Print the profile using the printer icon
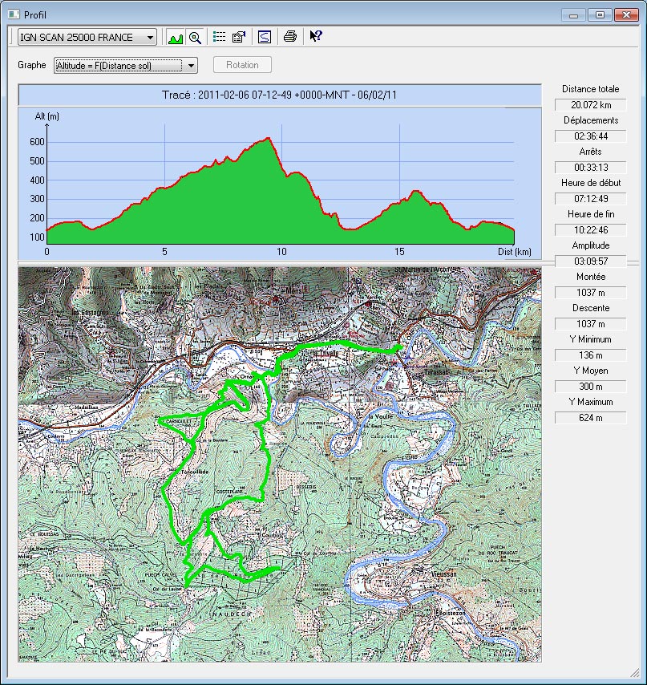The height and width of the screenshot is (685, 647). 290,37
